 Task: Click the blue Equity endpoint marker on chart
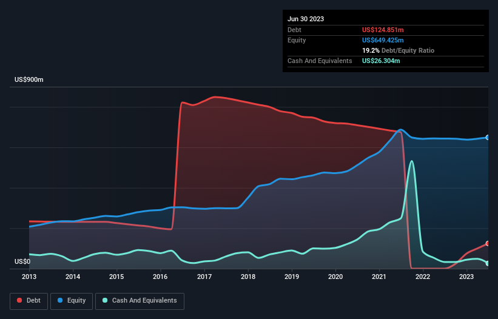[488, 138]
